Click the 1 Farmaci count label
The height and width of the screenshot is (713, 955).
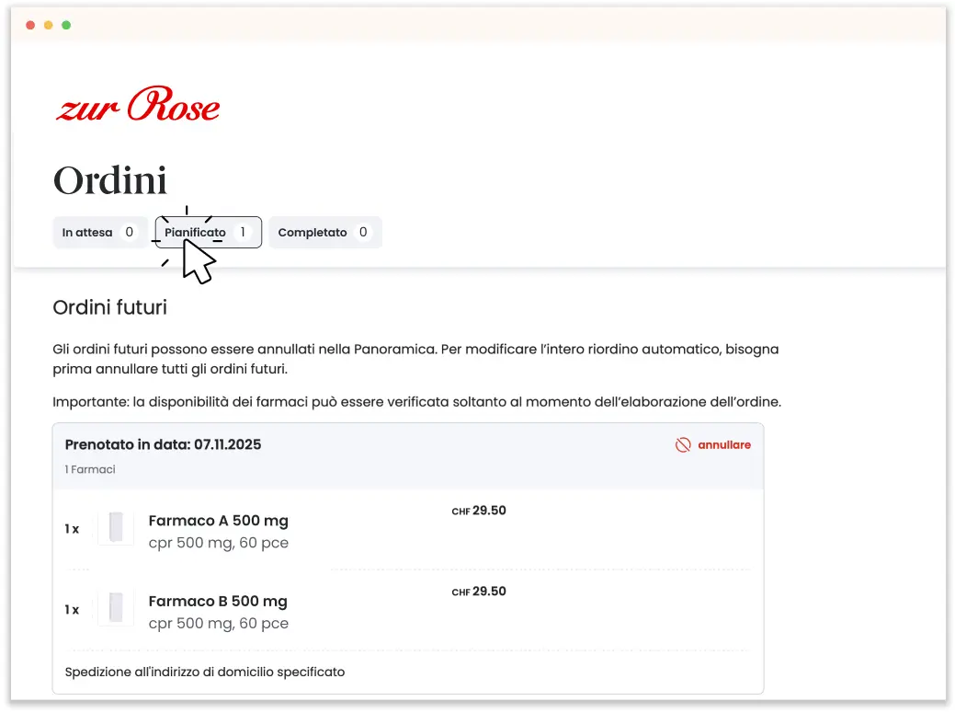tap(90, 469)
